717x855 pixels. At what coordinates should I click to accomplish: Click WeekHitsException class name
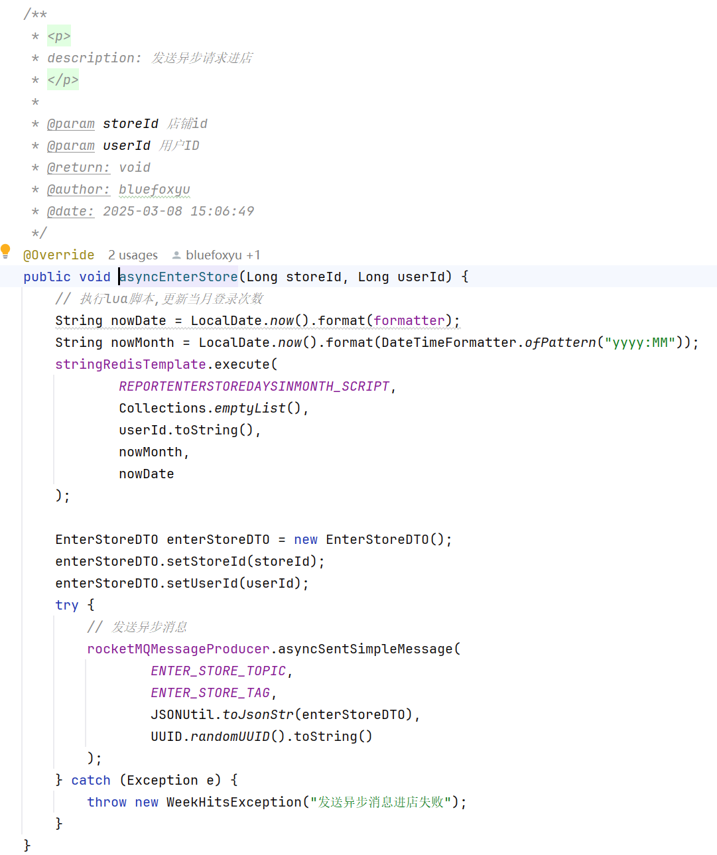click(234, 803)
